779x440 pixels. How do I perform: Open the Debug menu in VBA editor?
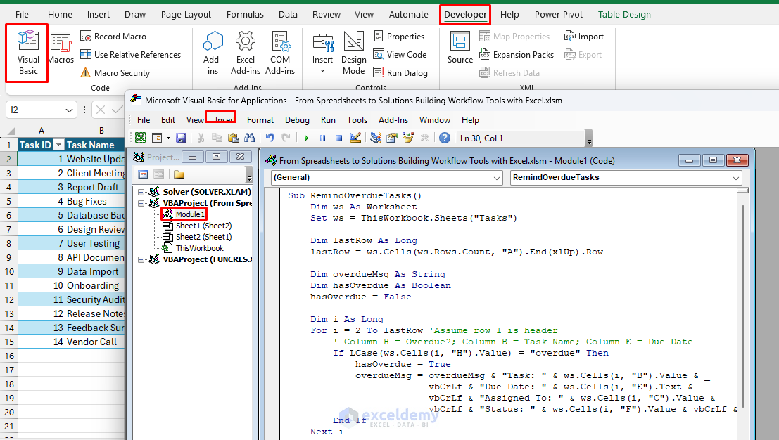pyautogui.click(x=297, y=120)
